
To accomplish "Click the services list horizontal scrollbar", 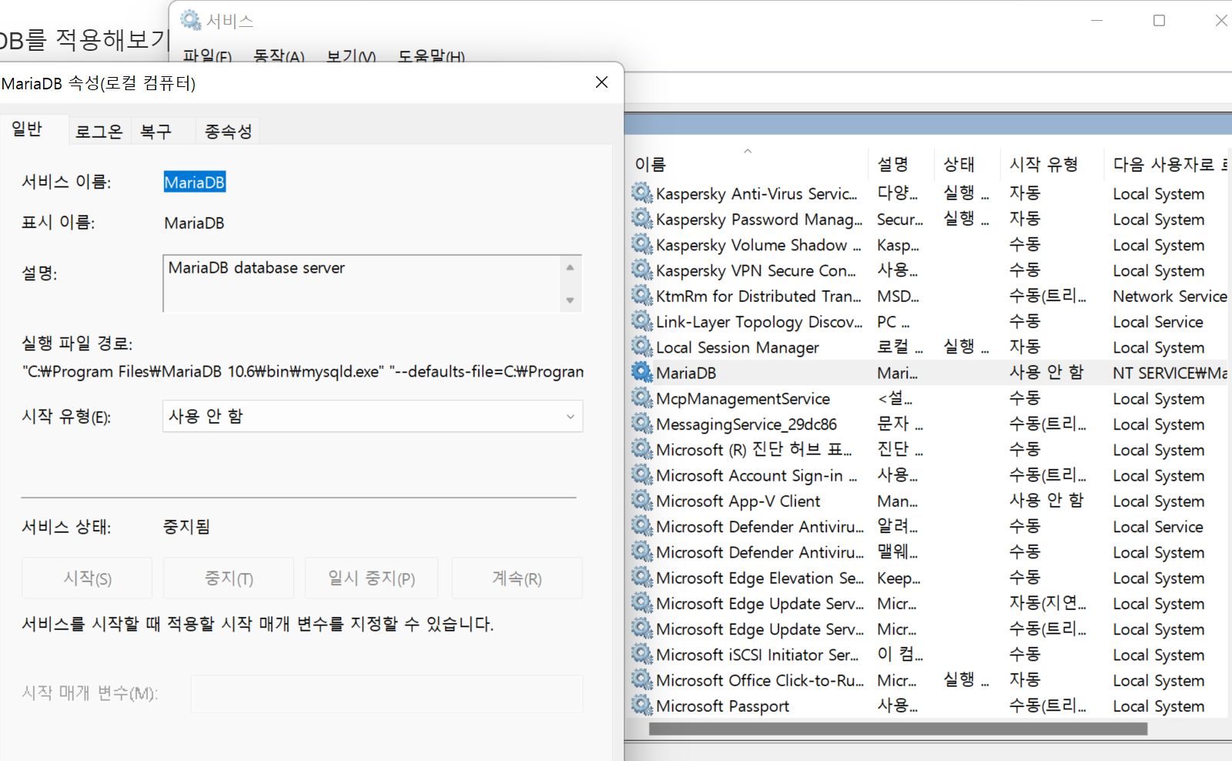I will (x=898, y=729).
